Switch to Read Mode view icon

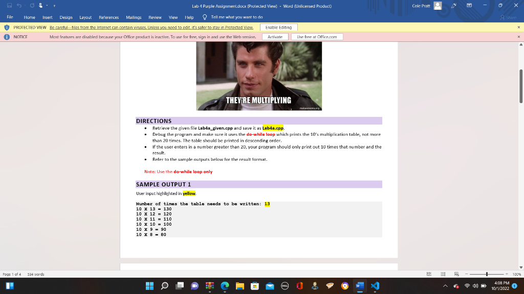(429, 274)
